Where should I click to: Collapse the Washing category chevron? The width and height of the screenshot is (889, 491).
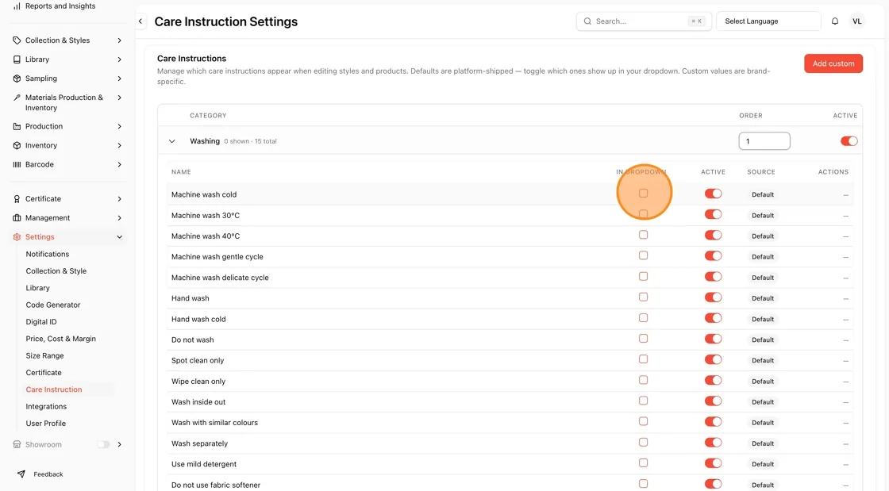pyautogui.click(x=171, y=141)
